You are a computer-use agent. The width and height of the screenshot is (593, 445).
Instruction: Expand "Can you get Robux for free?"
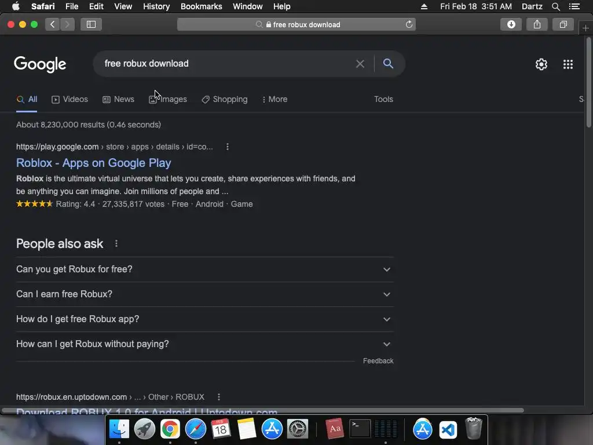(204, 269)
